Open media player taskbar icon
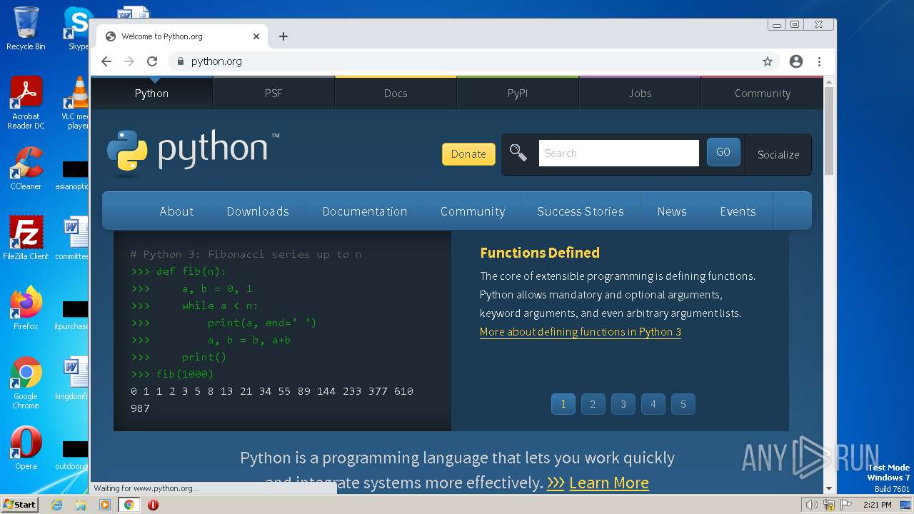914x514 pixels. pyautogui.click(x=105, y=505)
